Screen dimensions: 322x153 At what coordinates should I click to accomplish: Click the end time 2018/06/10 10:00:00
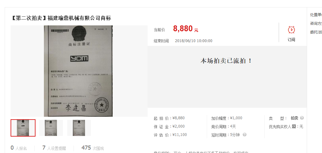click(194, 41)
